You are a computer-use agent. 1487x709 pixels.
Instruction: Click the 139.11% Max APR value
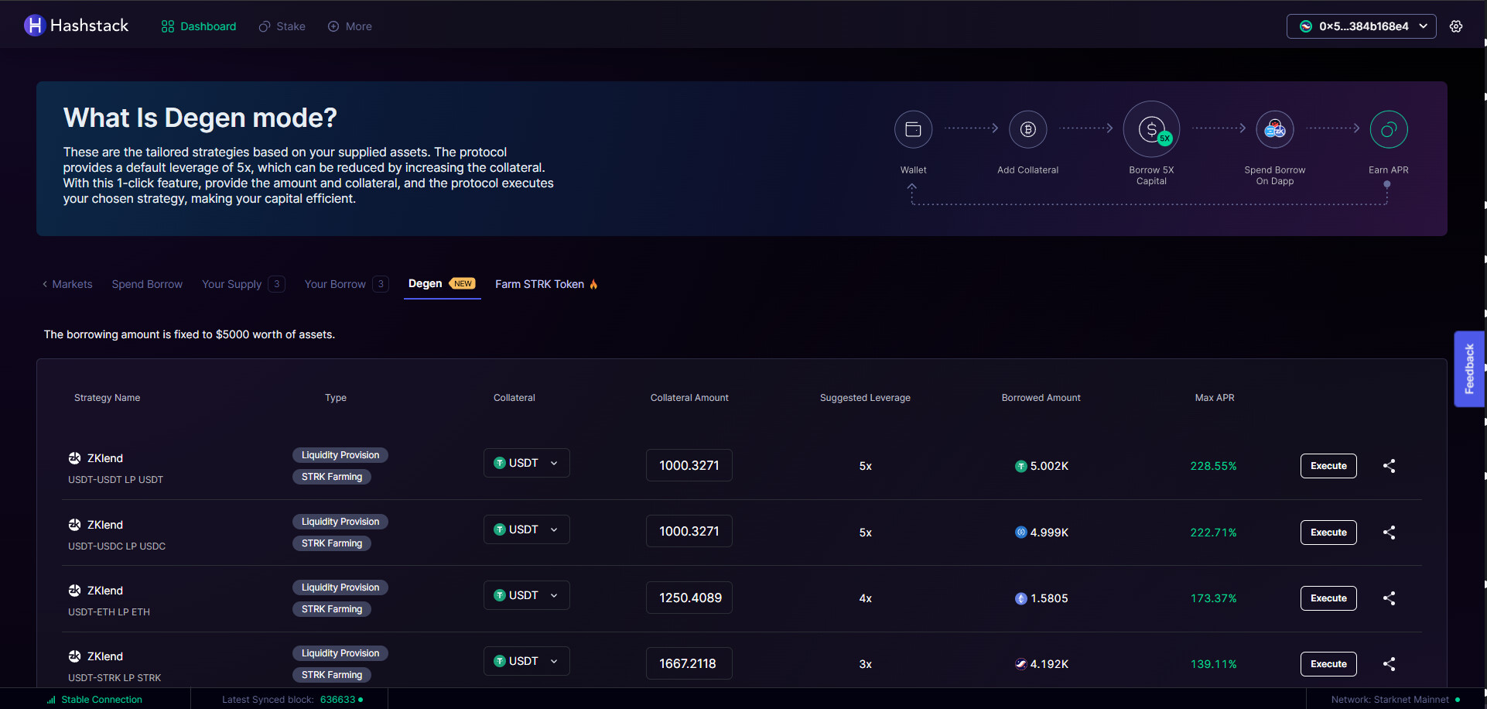pyautogui.click(x=1213, y=664)
